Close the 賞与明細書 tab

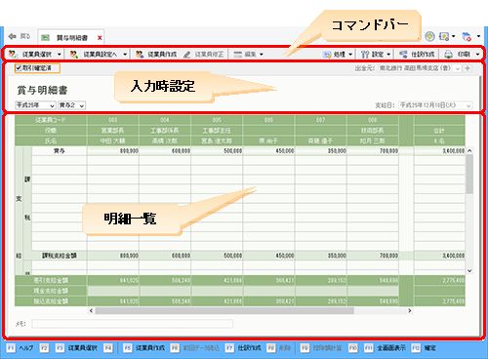click(x=100, y=38)
